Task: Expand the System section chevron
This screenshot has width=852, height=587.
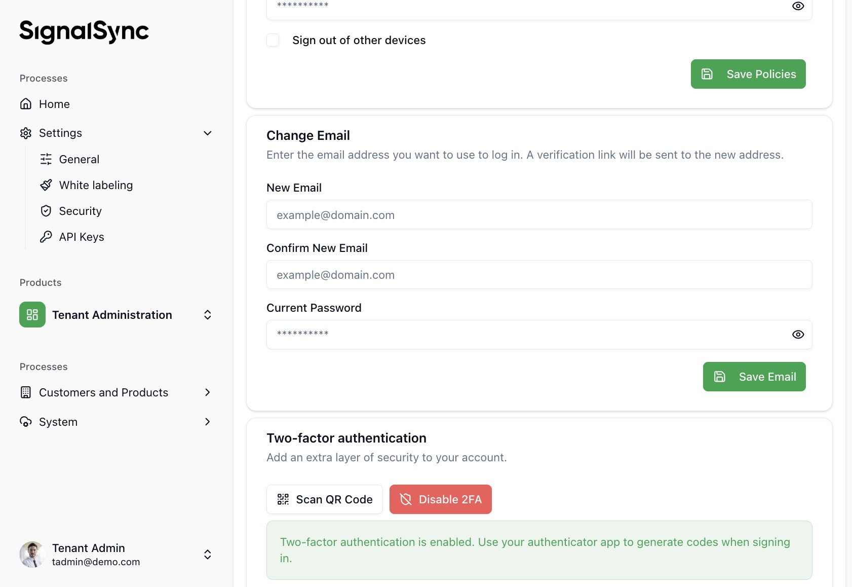Action: tap(208, 422)
